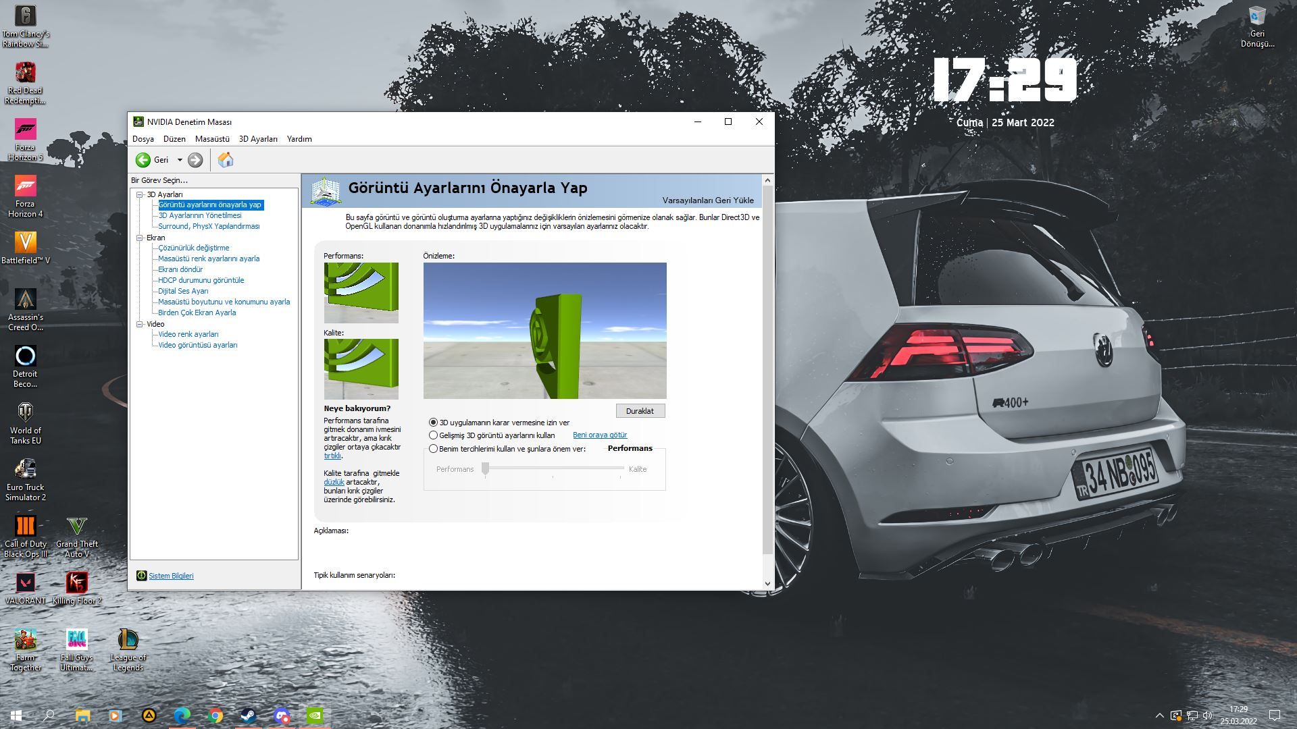Open the 3D Ayarları menu

point(258,139)
